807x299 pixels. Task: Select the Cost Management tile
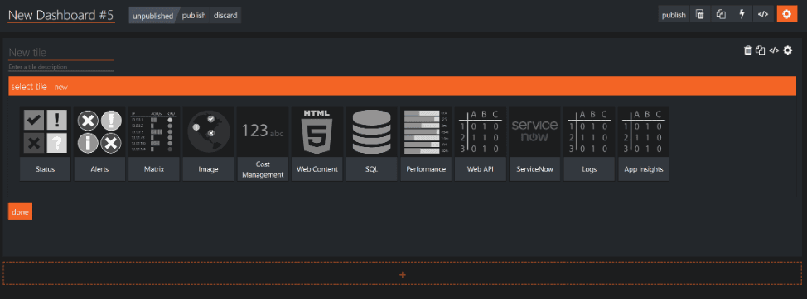[x=263, y=143]
